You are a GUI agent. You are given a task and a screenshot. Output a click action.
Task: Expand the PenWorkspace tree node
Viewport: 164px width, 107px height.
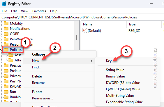coord(1,39)
